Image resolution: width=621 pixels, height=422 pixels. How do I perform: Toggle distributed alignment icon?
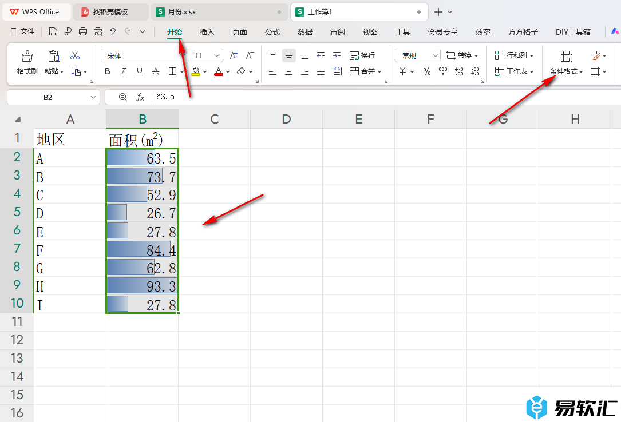337,71
